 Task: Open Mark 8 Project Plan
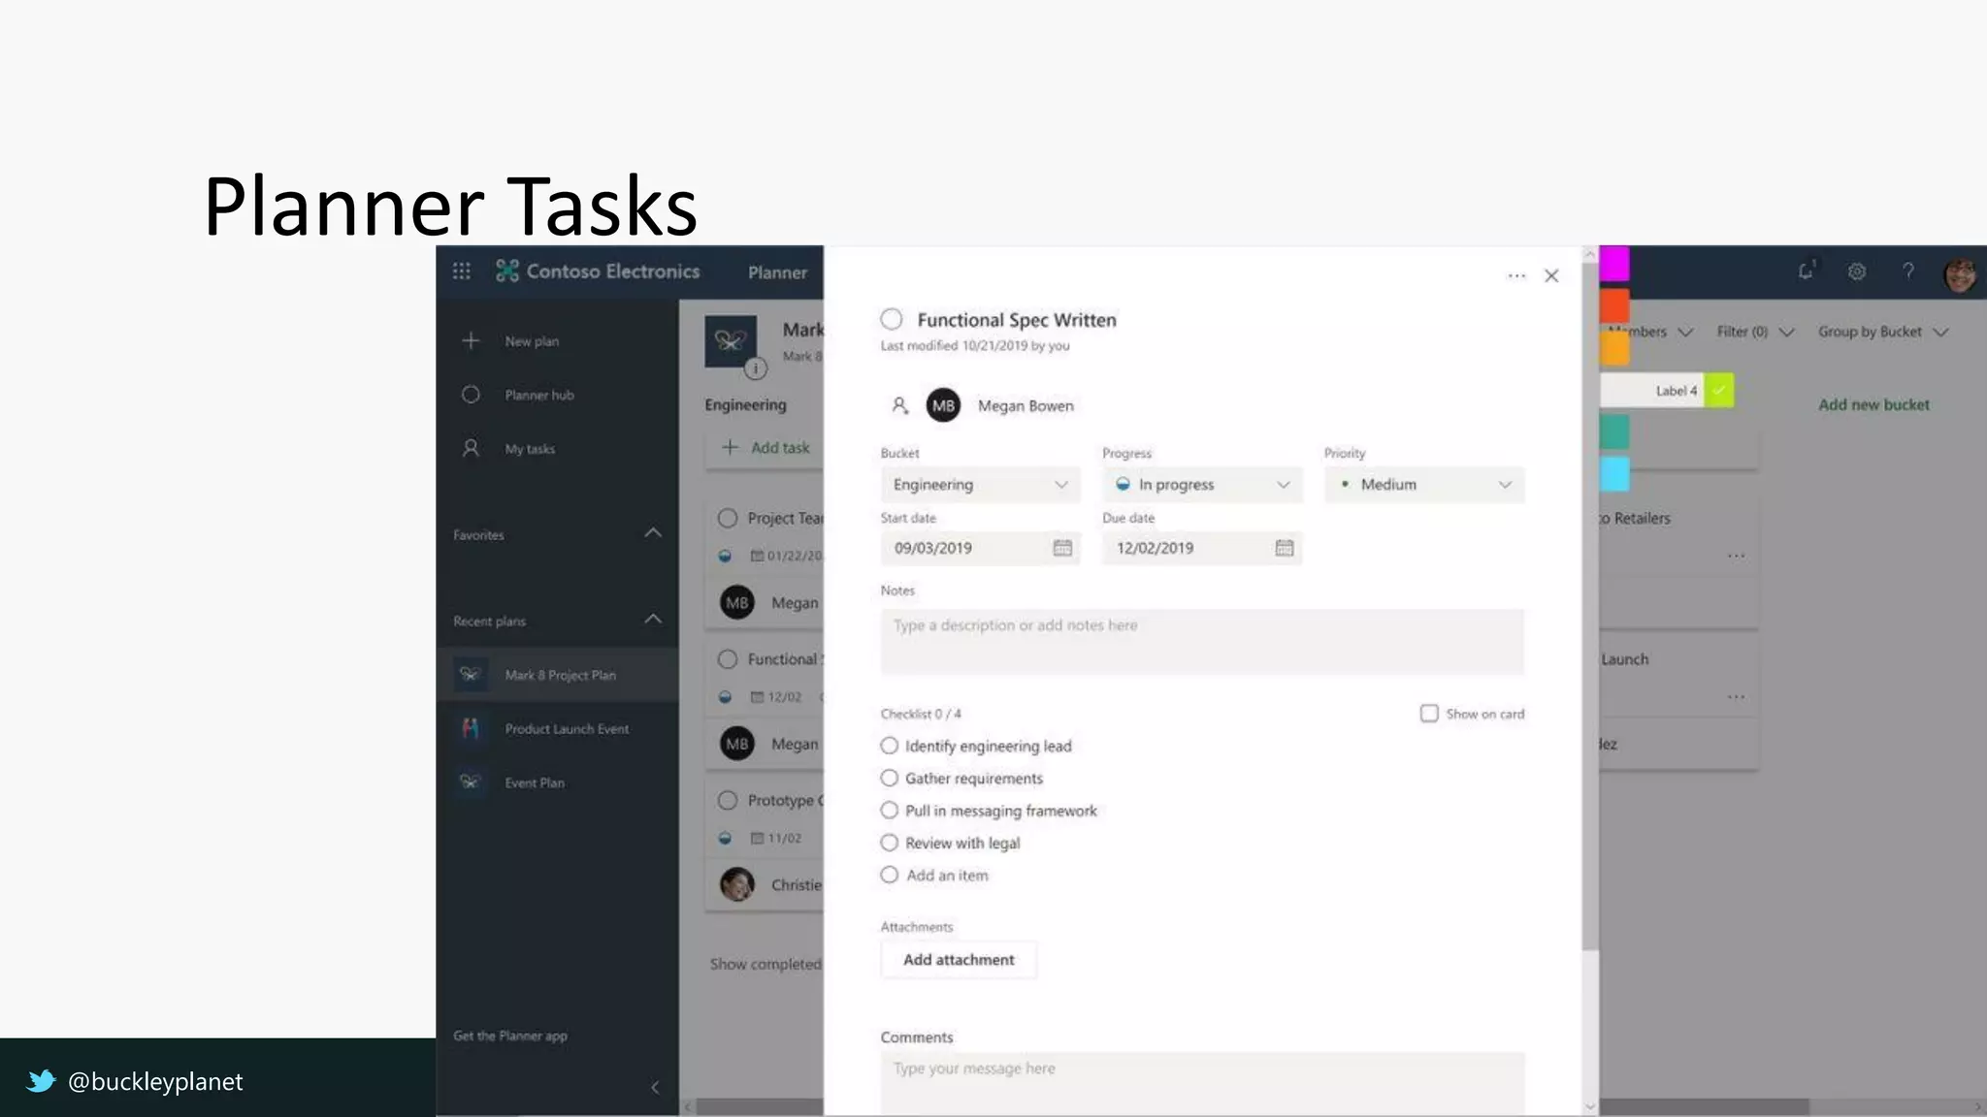pyautogui.click(x=560, y=675)
